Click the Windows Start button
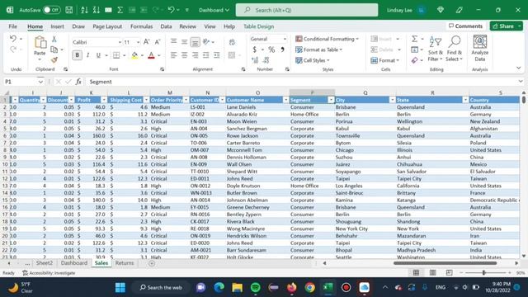Image resolution: width=528 pixels, height=297 pixels. [120, 288]
